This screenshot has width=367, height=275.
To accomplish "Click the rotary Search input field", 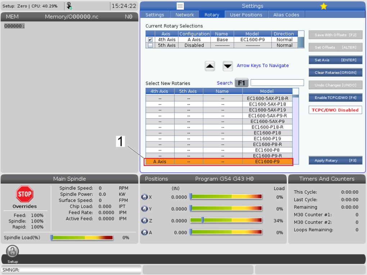I will (277, 83).
